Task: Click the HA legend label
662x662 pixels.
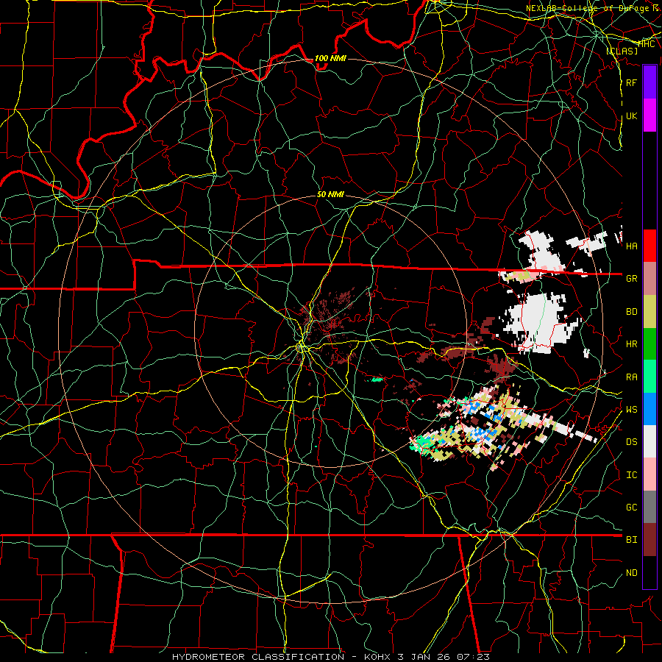Action: pyautogui.click(x=631, y=246)
